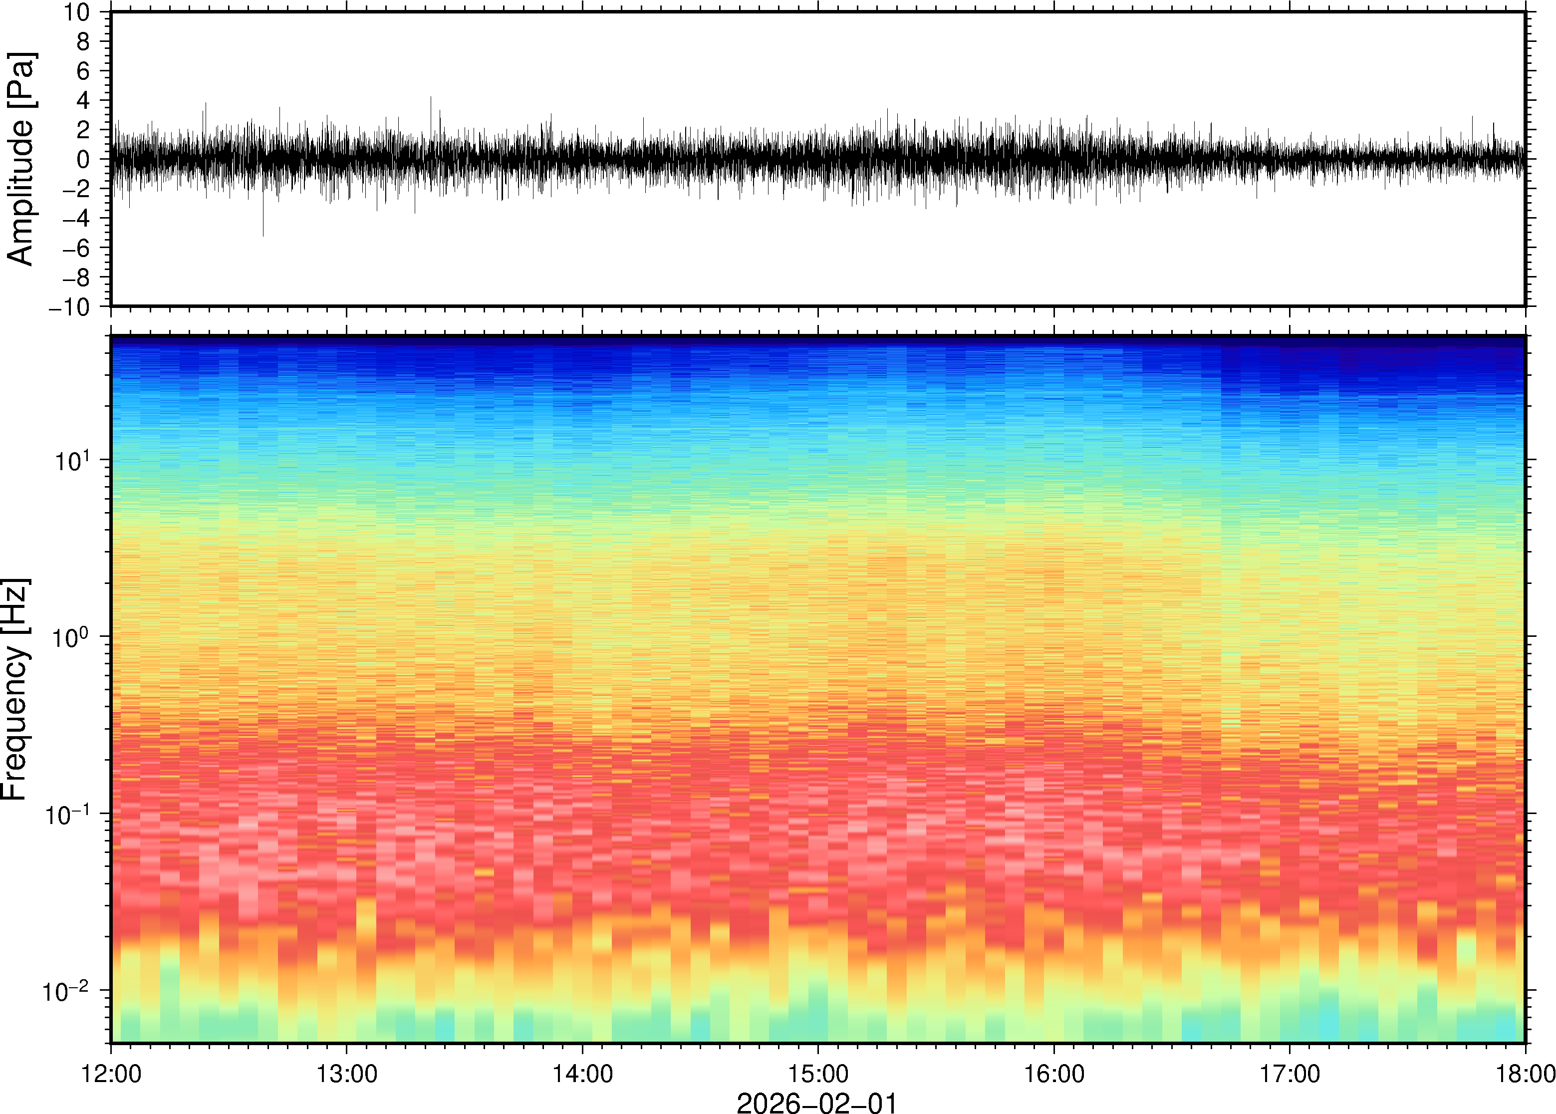Select the 17:00 time tick label

tap(1289, 1074)
